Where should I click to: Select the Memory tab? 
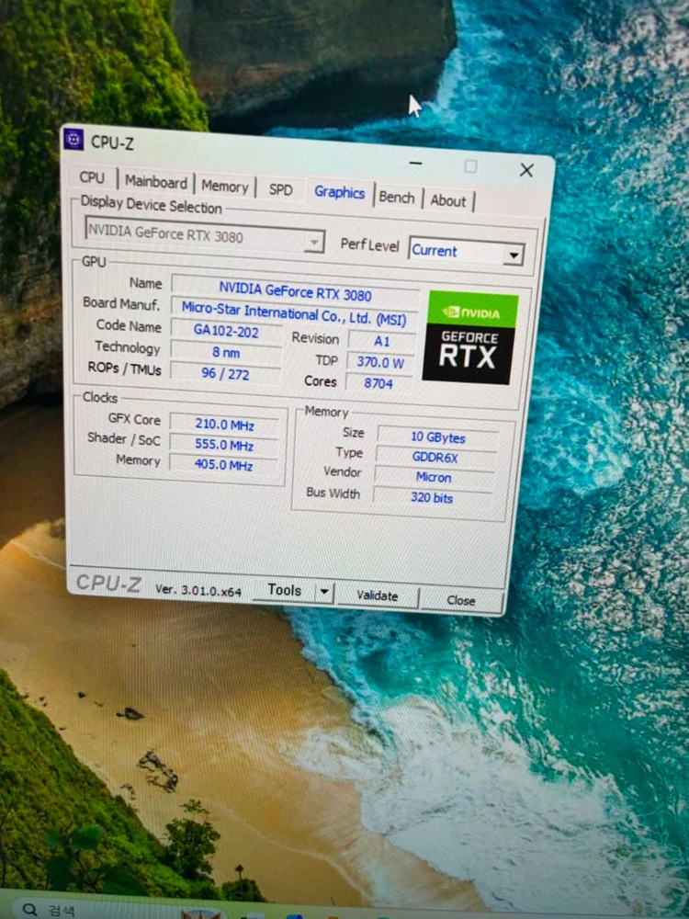[x=225, y=187]
